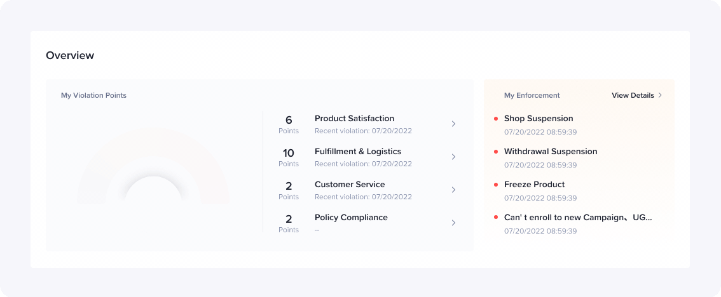Open the Policy Compliance violation category
The height and width of the screenshot is (297, 721).
tap(351, 218)
